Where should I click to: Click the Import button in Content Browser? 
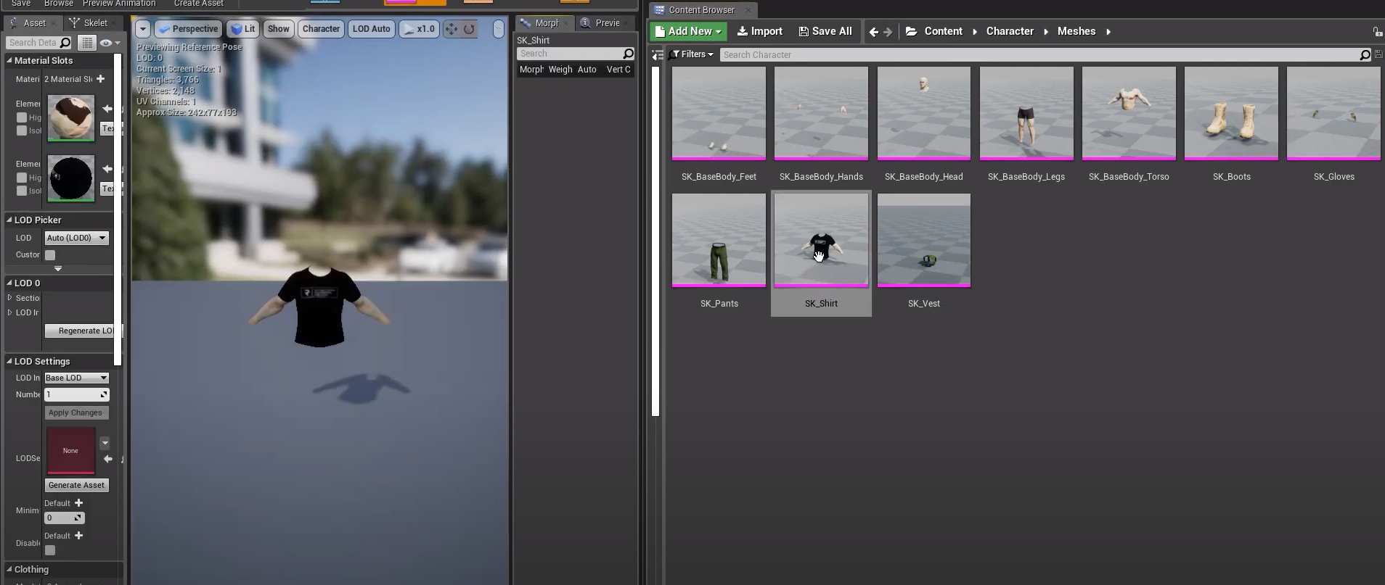(x=759, y=31)
